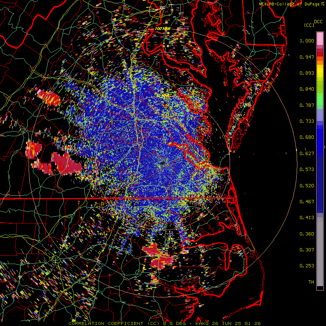Image resolution: width=326 pixels, height=326 pixels.
Task: Select the 0.627 legend value
Action: pos(307,154)
